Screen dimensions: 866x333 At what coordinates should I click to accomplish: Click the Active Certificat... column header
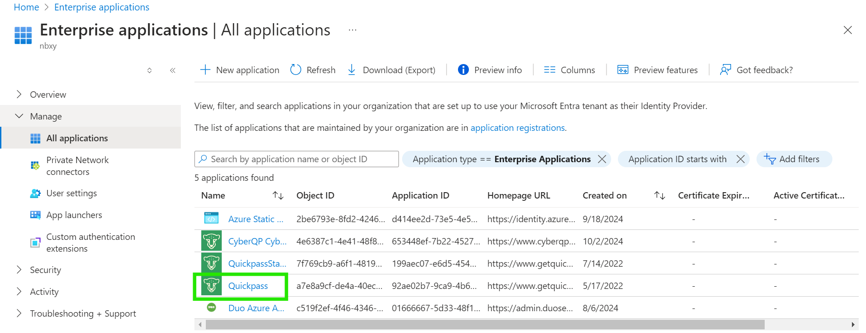pos(809,196)
